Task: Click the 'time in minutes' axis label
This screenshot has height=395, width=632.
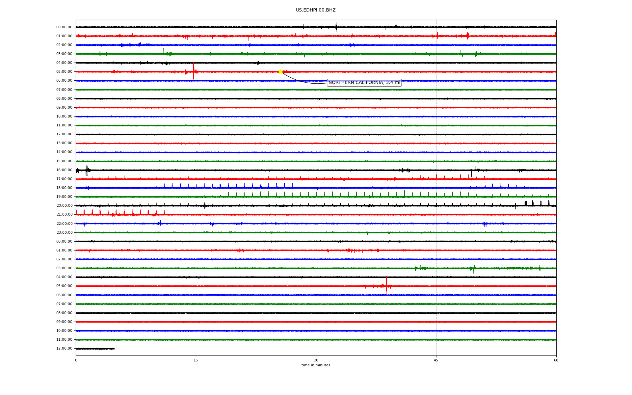Action: tap(316, 365)
